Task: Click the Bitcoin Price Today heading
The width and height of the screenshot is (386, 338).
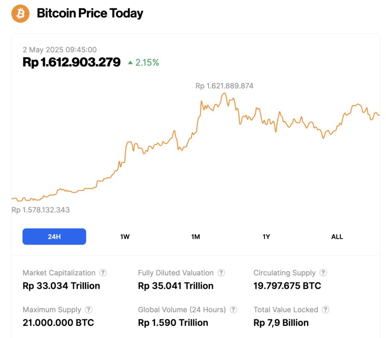Action: click(x=90, y=13)
